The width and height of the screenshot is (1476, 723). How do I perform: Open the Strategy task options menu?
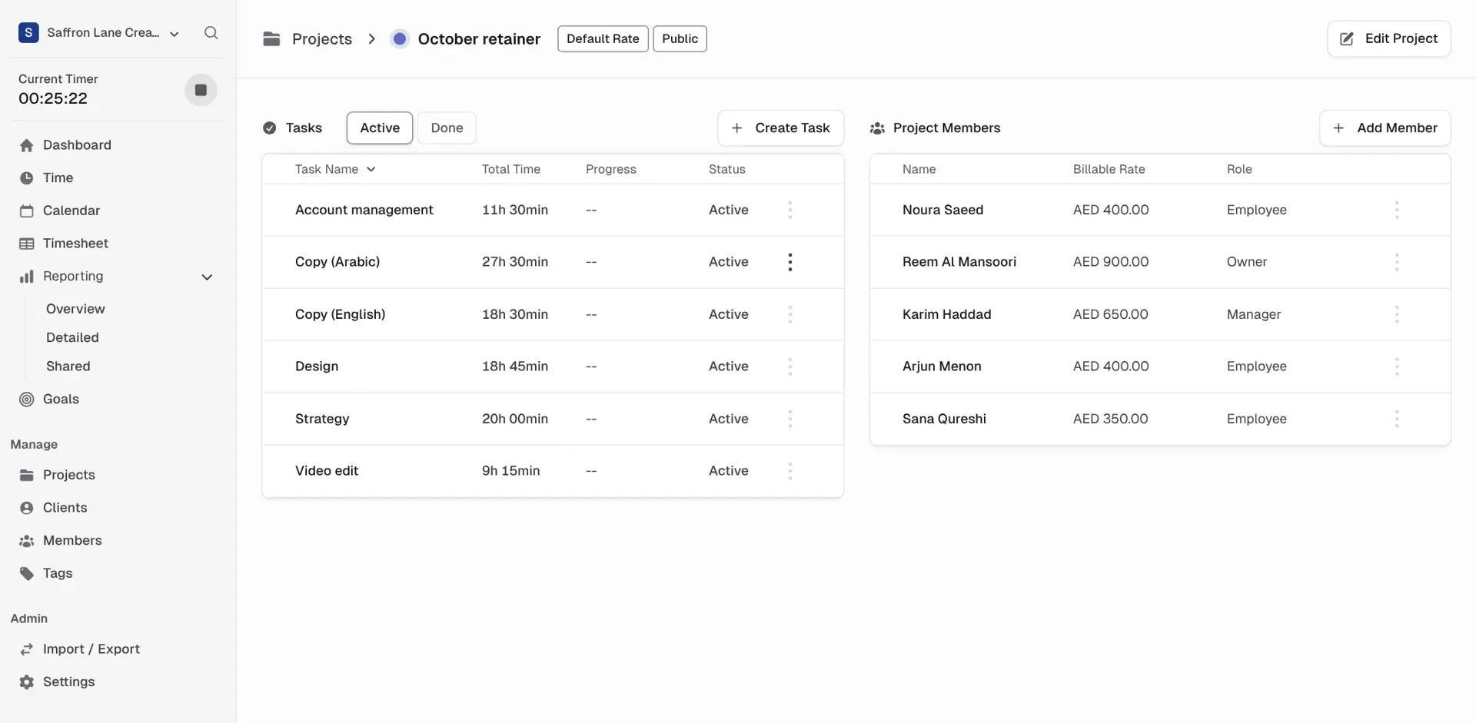click(790, 419)
